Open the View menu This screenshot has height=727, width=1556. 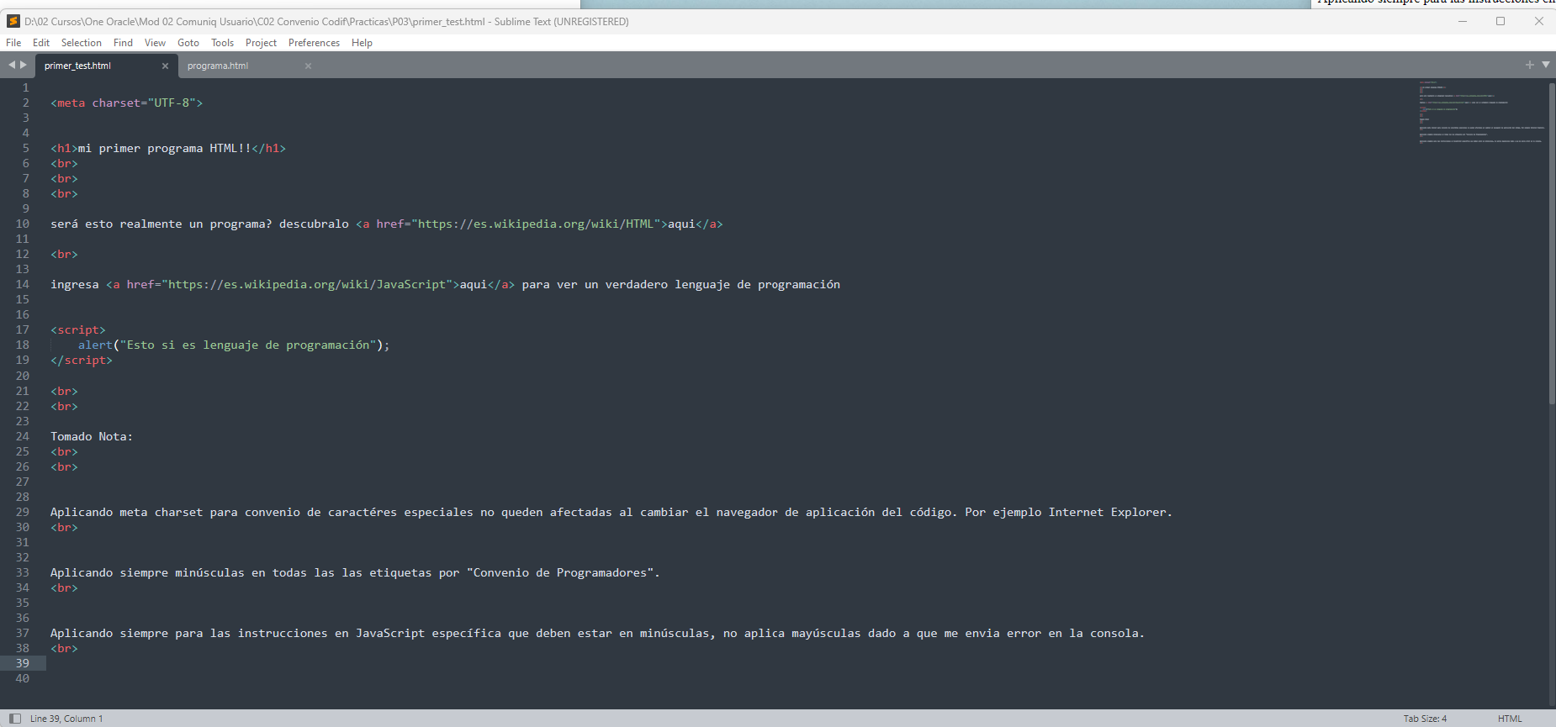pos(155,43)
